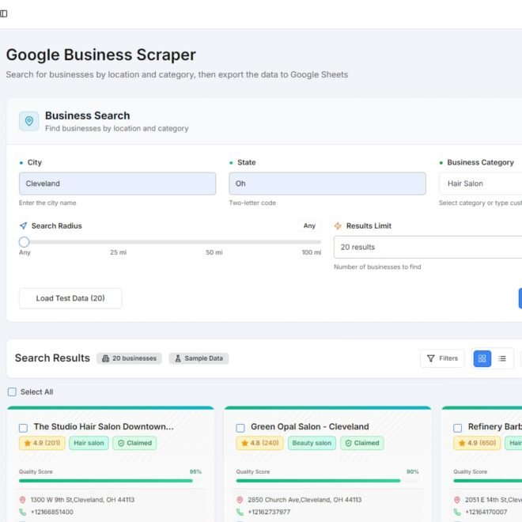Image resolution: width=522 pixels, height=522 pixels.
Task: Click address 2850 Church Ave, Cleveland
Action: (x=304, y=500)
